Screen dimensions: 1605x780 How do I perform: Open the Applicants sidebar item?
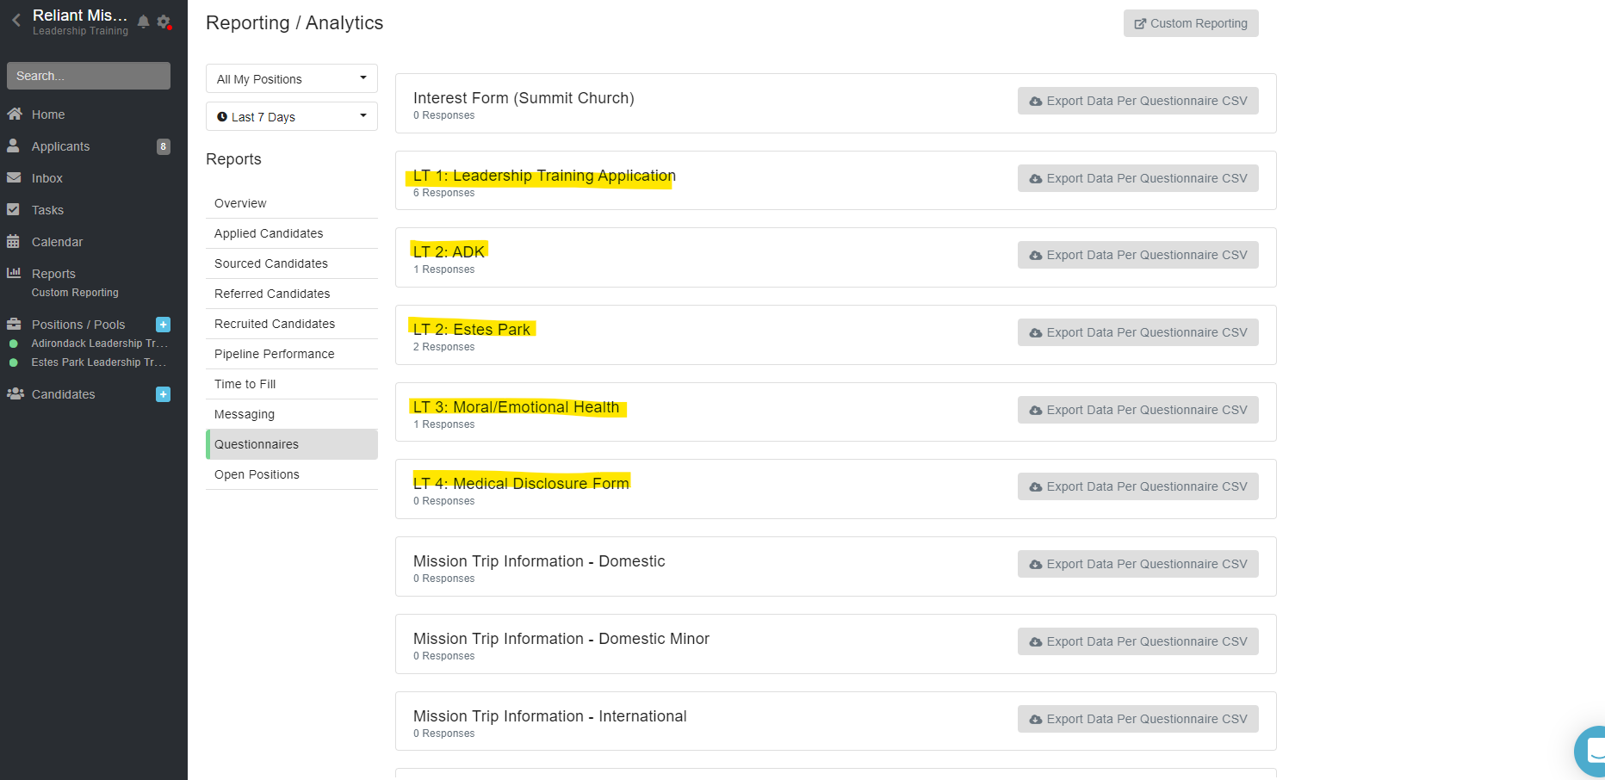click(60, 146)
